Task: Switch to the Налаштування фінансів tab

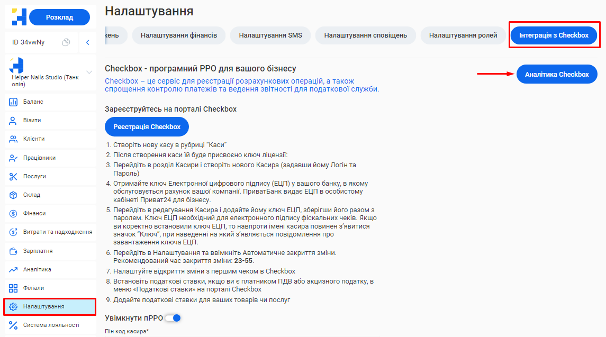Action: 178,35
